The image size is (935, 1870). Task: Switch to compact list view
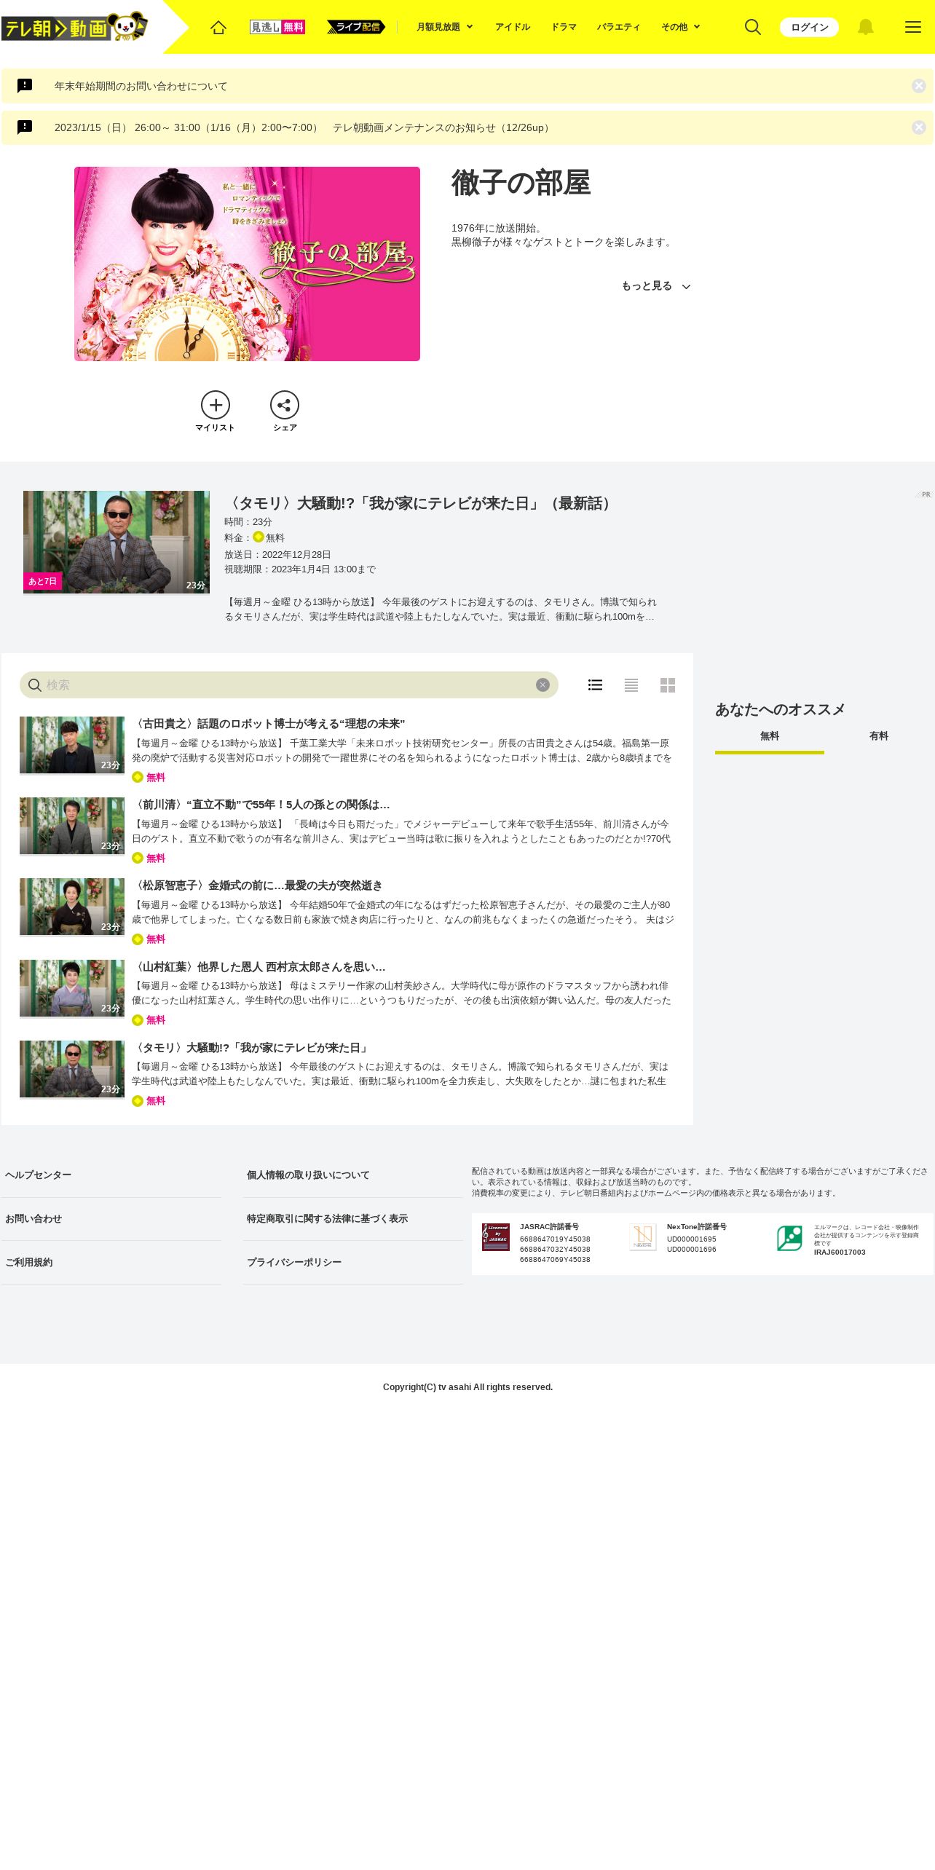[x=631, y=685]
